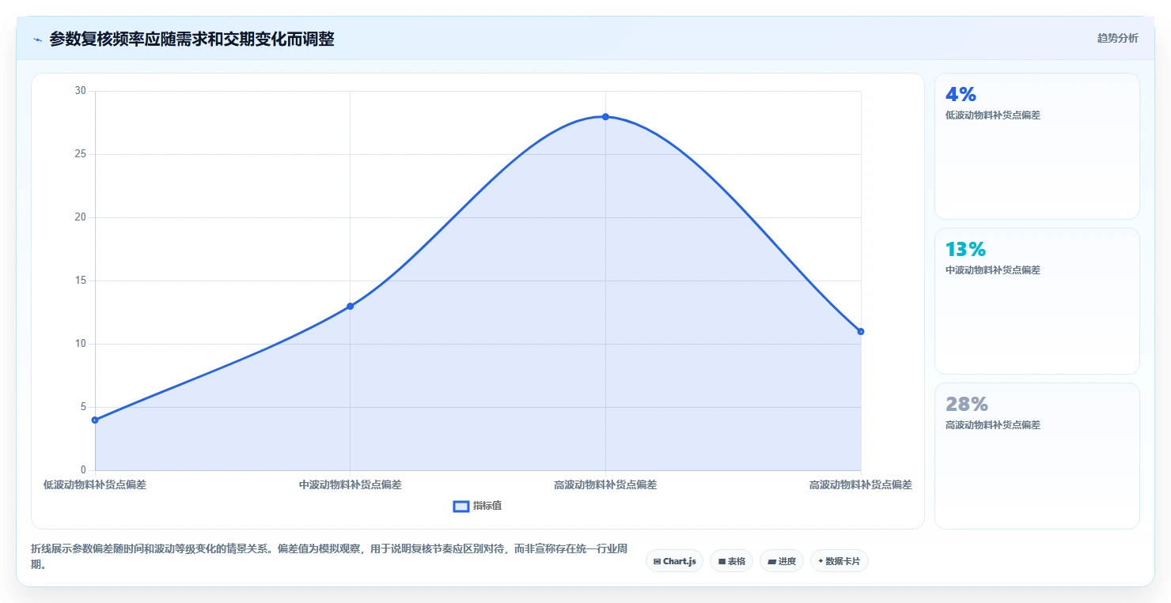Viewport: 1171px width, 603px height.
Task: Click the x-axis label 中波动物料补货点偏差
Action: coord(350,484)
